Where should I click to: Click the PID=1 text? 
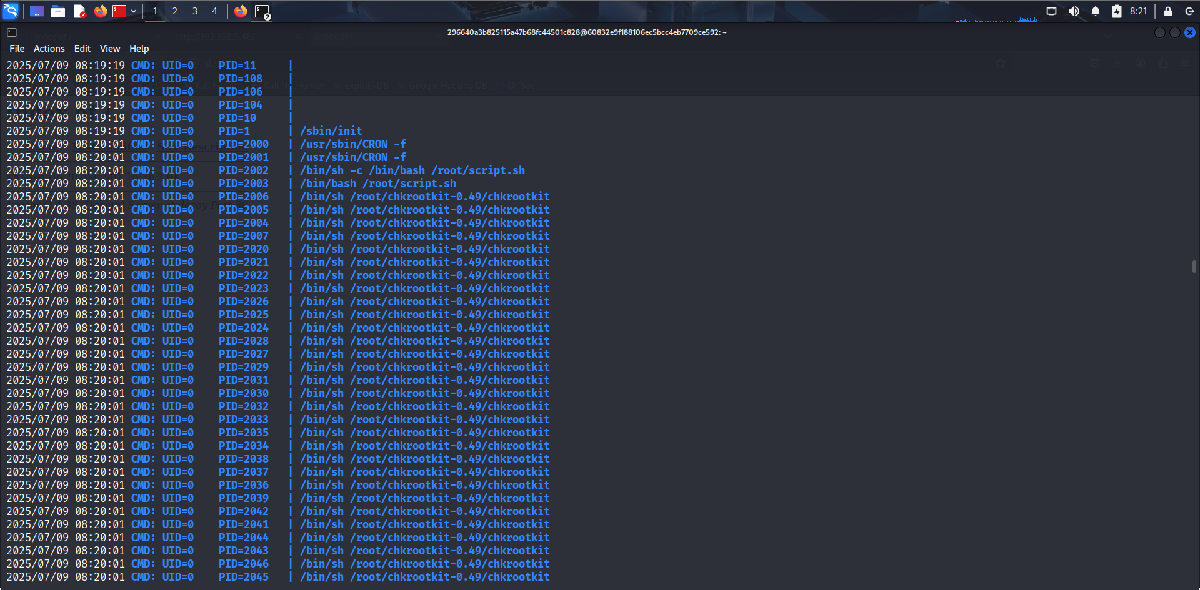234,131
